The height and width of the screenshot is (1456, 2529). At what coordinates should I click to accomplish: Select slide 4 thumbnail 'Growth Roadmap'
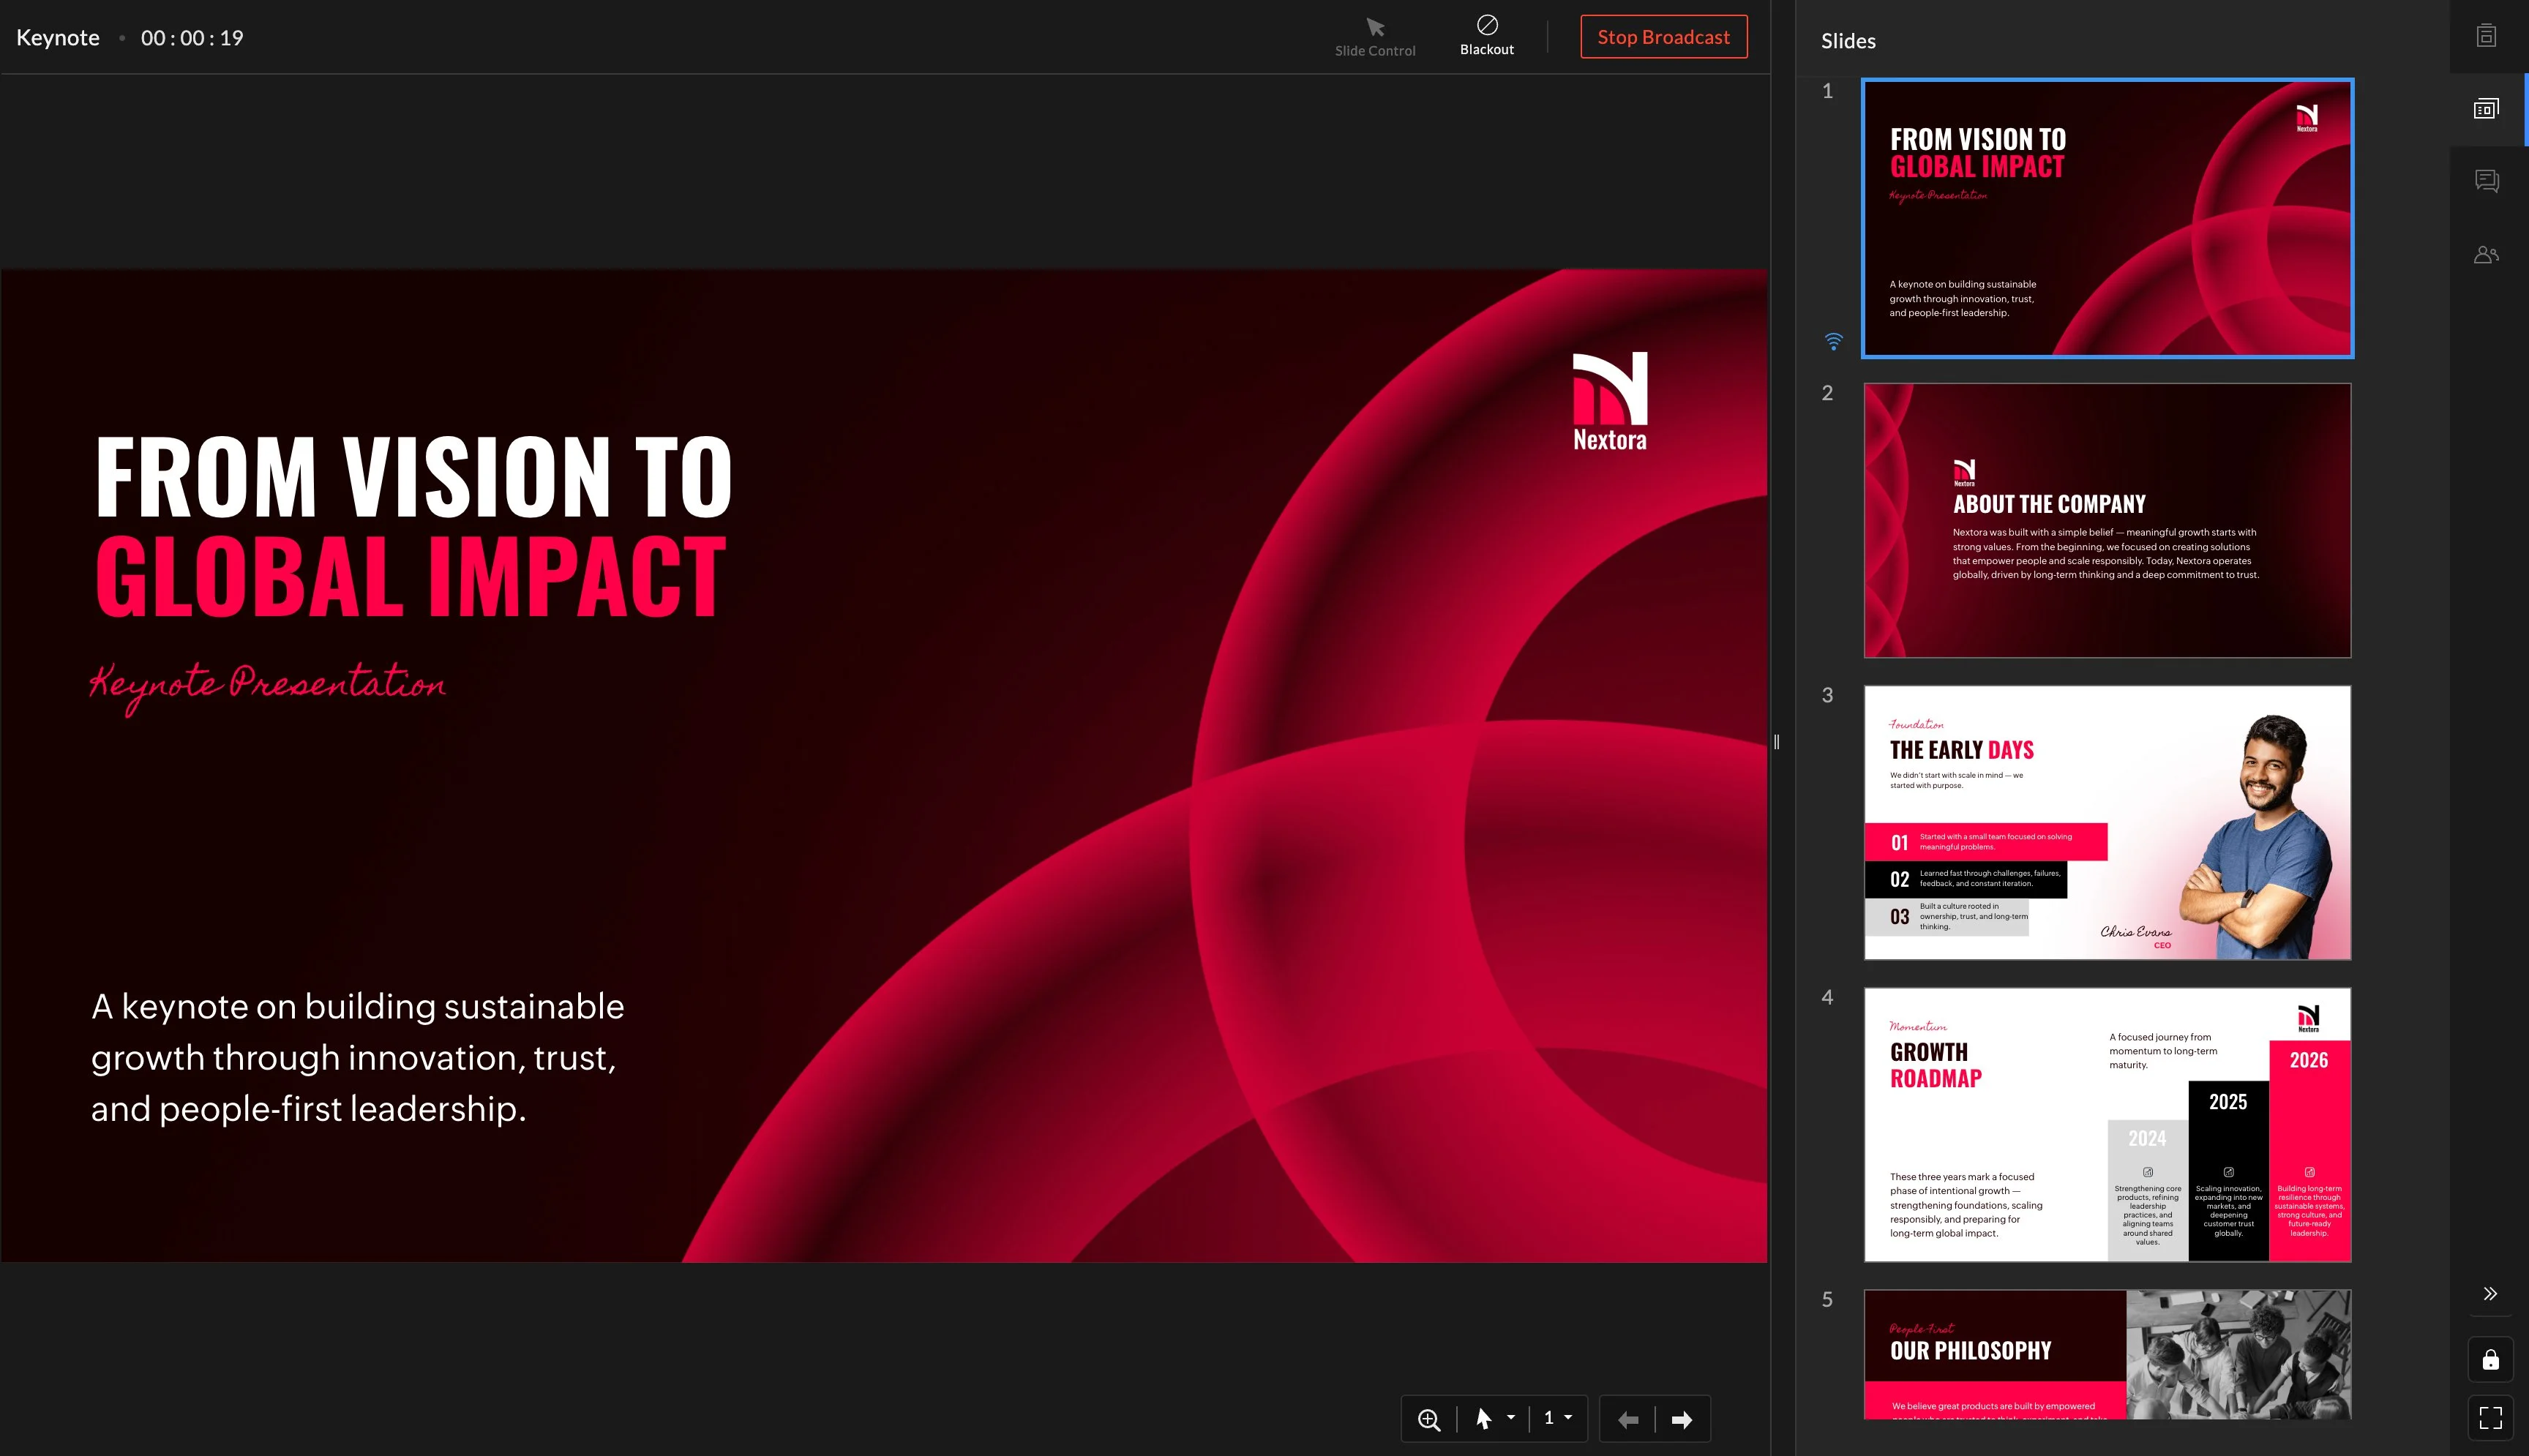[x=2107, y=1124]
